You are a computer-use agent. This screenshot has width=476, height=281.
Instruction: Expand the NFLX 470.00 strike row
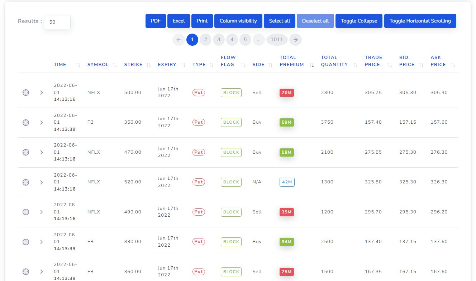click(x=41, y=152)
